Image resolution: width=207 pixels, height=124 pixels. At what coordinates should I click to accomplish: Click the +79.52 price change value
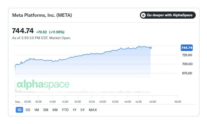point(41,32)
